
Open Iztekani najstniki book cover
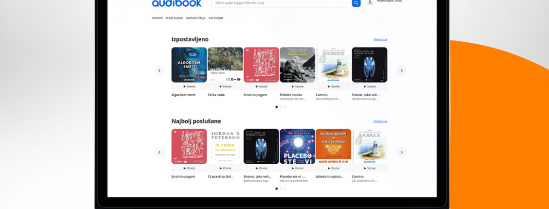(x=334, y=146)
